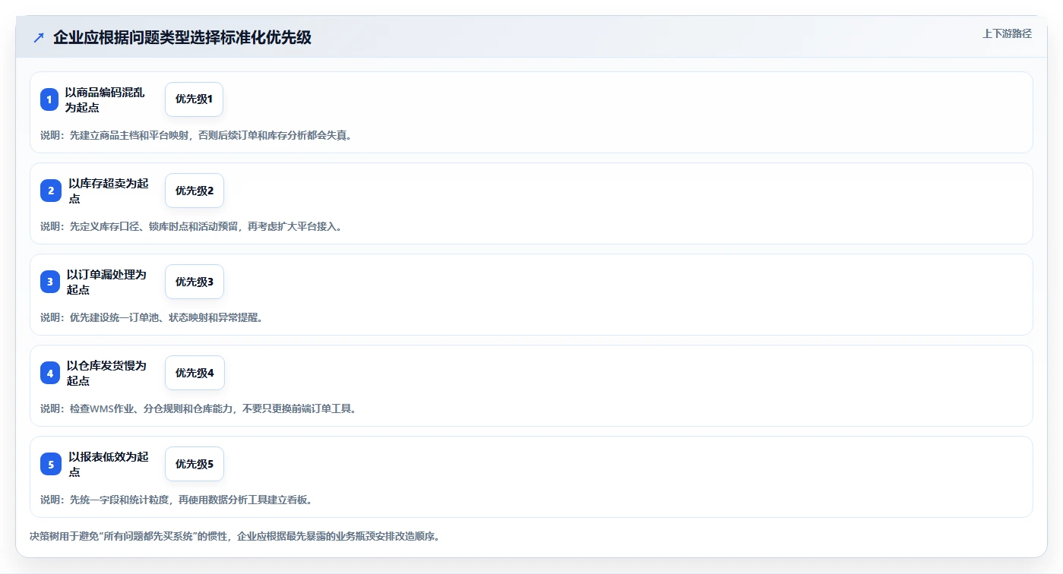Click the title 以商品编码混乱为起点
Viewport: 1063px width, 574px height.
tap(104, 99)
